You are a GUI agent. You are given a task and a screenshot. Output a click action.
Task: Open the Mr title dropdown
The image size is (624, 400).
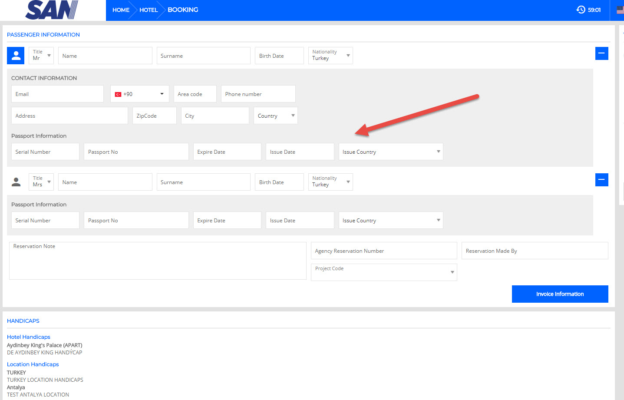click(41, 56)
